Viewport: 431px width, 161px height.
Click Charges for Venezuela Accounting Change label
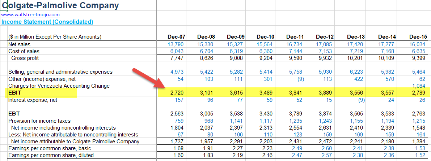point(59,86)
